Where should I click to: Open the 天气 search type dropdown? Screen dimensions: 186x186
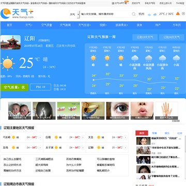74,14
